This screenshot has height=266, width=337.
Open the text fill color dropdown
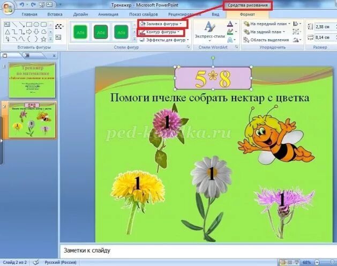(x=233, y=24)
